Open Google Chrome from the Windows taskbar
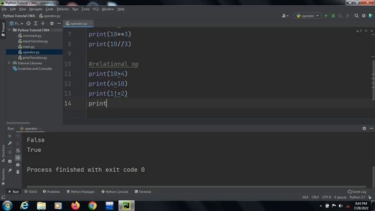 tap(93, 206)
